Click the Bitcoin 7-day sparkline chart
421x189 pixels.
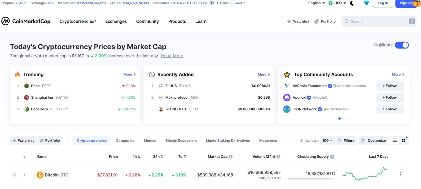[365, 174]
